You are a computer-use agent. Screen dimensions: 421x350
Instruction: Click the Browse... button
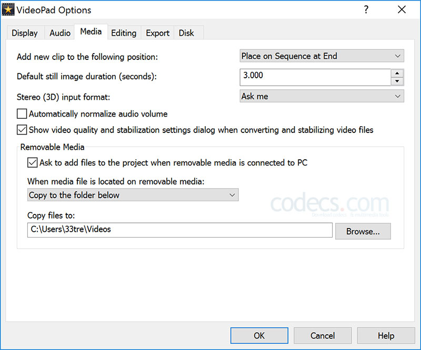point(363,231)
